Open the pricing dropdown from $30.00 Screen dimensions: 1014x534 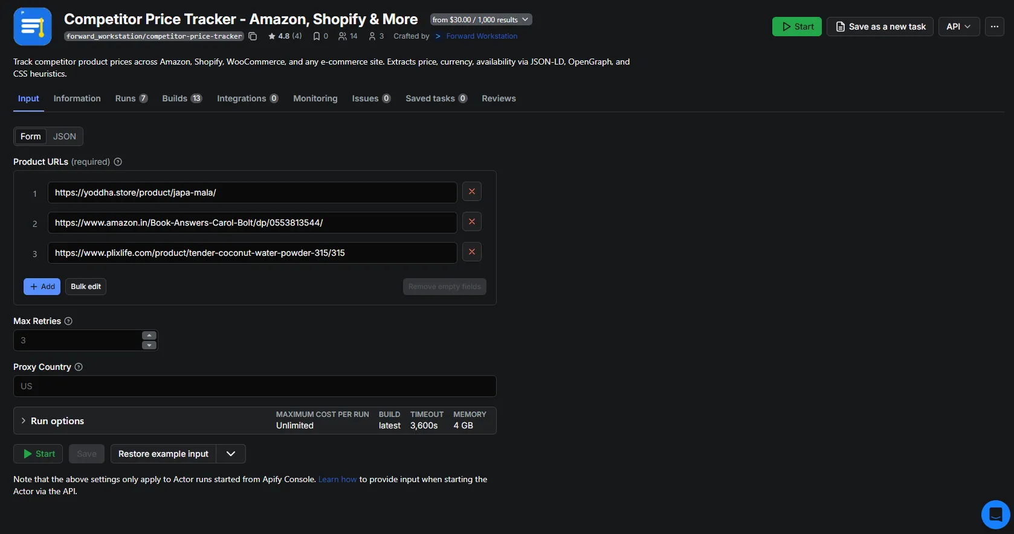(x=481, y=19)
